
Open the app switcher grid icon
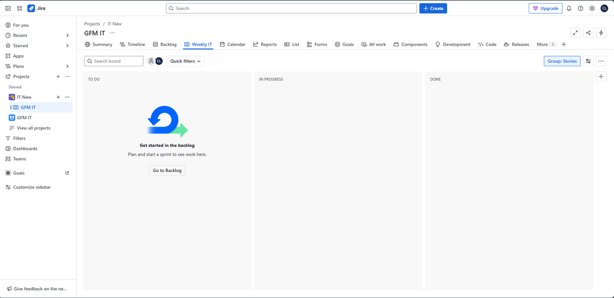tap(20, 8)
